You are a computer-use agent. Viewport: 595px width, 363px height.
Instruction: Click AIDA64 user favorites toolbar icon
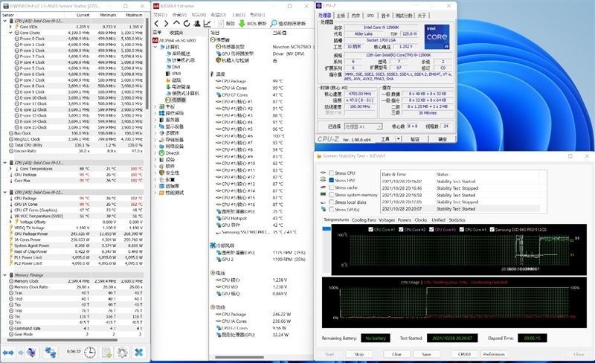197,24
